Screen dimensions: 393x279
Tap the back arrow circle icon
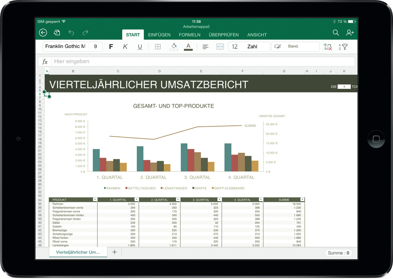43,32
